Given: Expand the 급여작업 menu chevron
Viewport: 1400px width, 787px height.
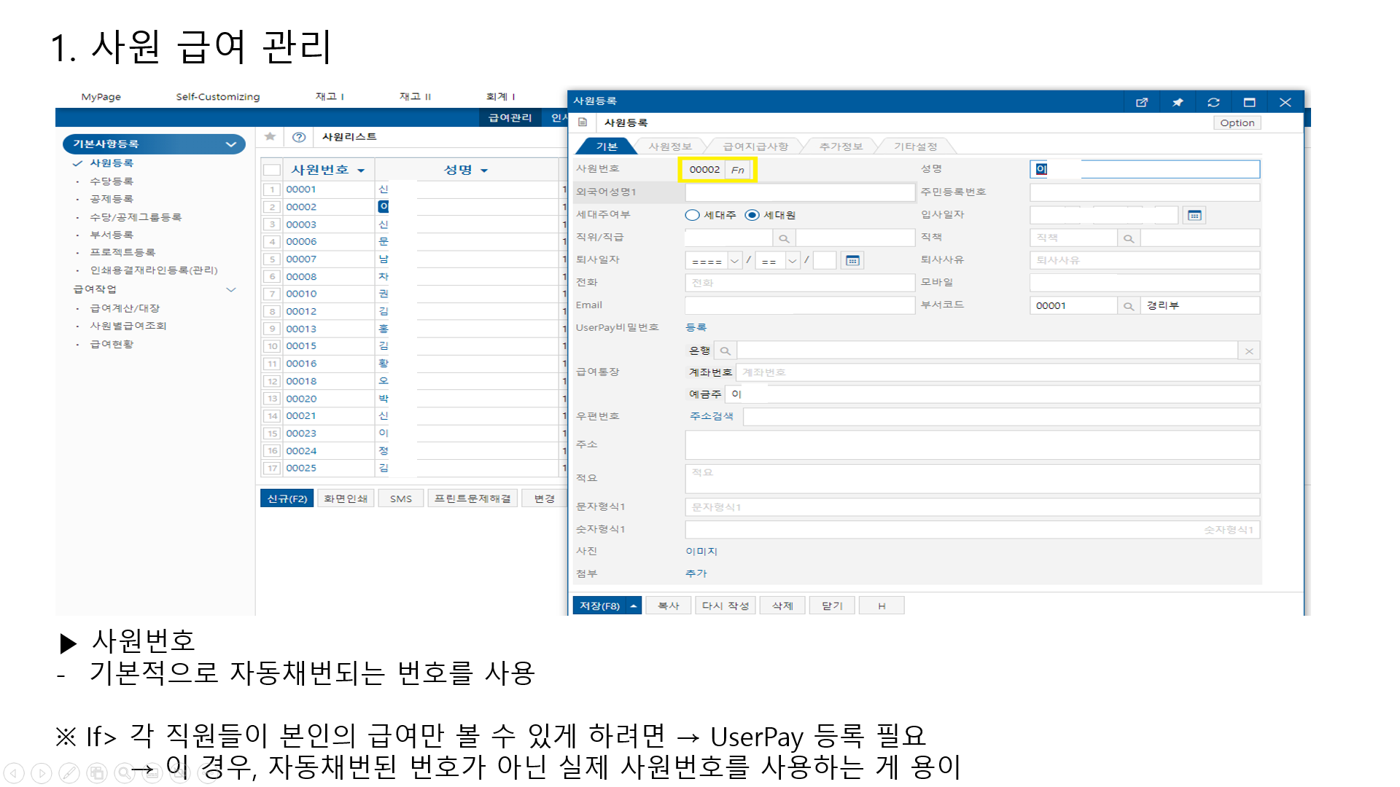Looking at the screenshot, I should click(231, 289).
